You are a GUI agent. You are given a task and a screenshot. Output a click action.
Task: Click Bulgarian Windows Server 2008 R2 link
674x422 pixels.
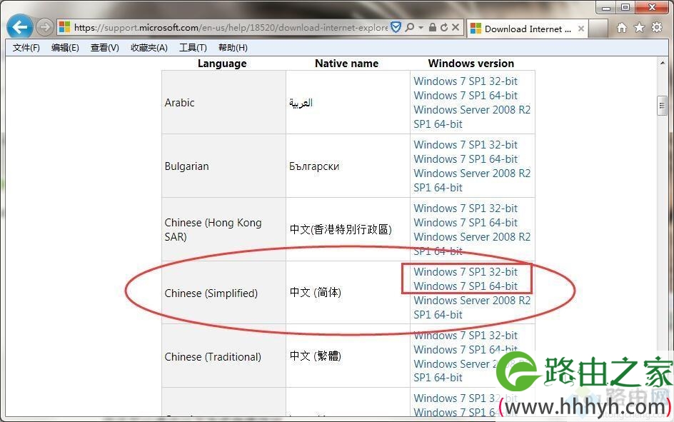tap(472, 181)
